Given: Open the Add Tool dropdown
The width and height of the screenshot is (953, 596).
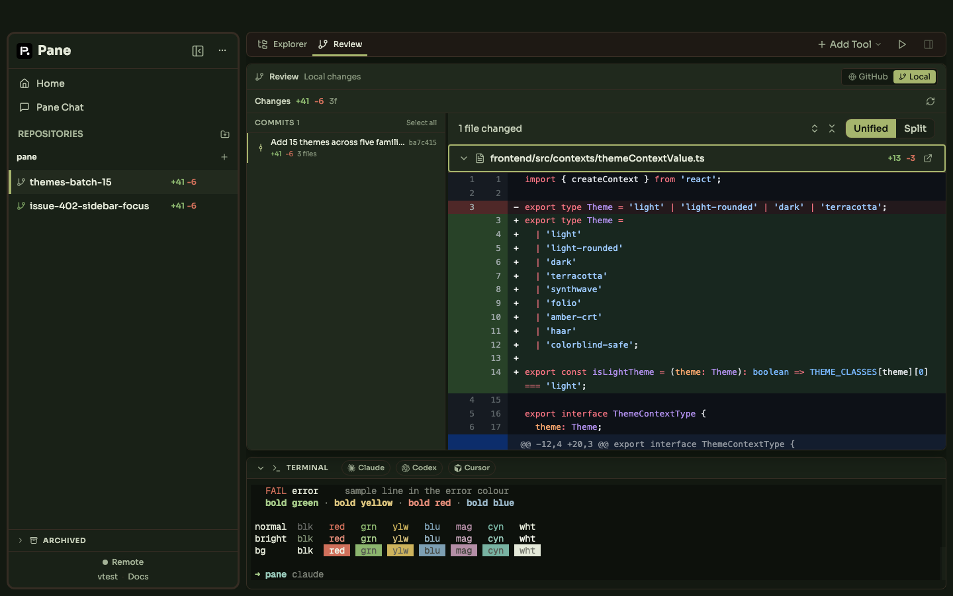Looking at the screenshot, I should coord(850,44).
